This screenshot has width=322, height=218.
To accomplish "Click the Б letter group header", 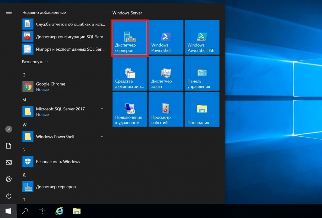I will pyautogui.click(x=24, y=150).
